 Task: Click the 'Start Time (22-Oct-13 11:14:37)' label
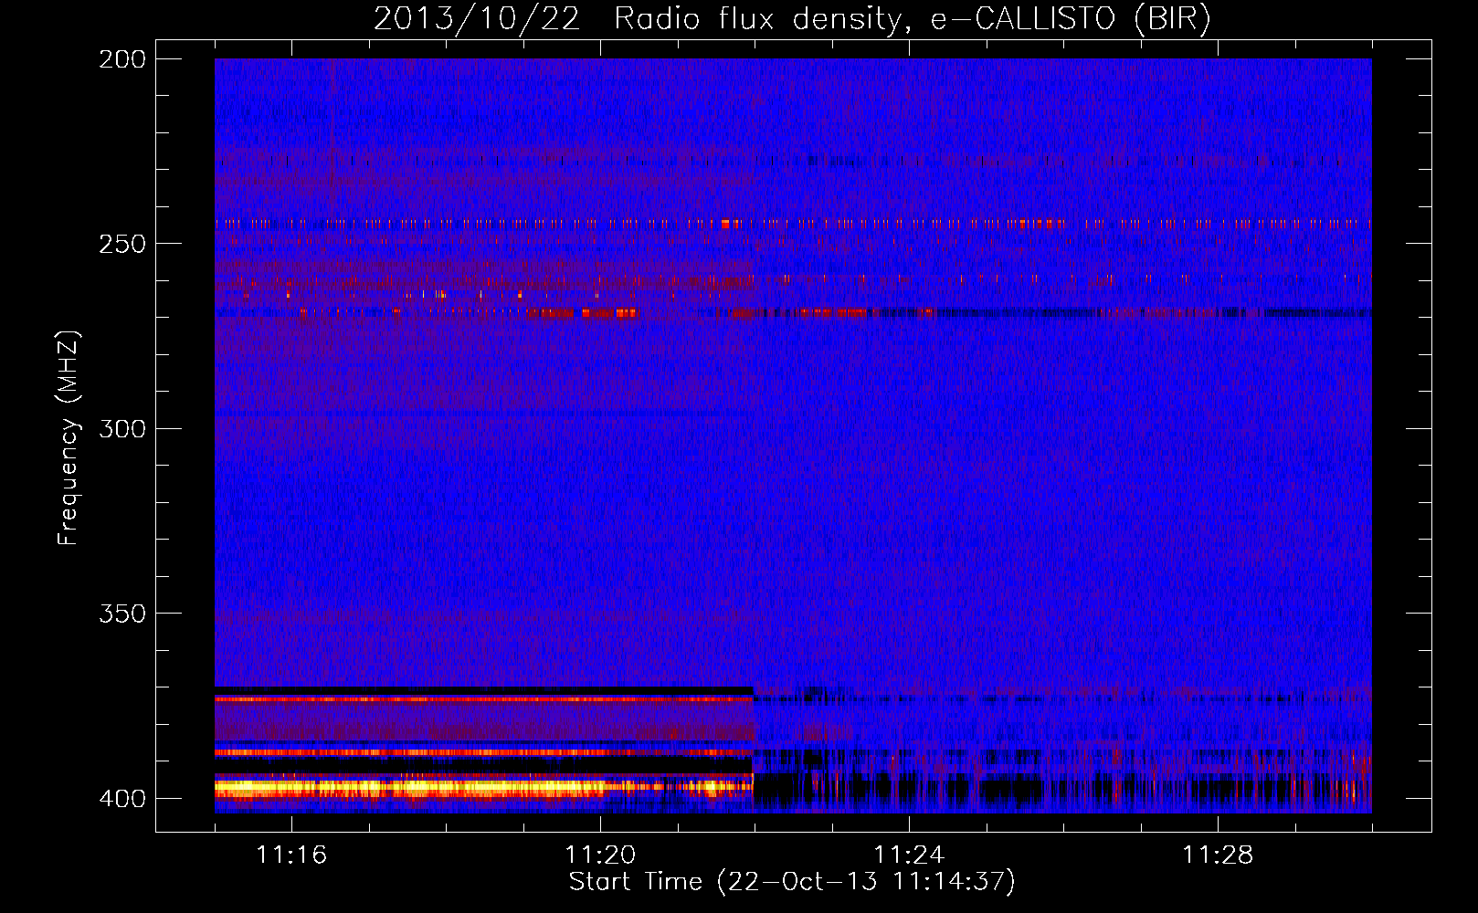pos(792,882)
